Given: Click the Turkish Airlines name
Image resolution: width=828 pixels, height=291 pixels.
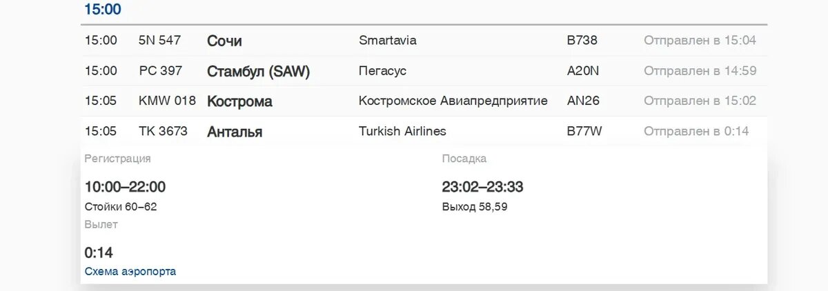Looking at the screenshot, I should click(x=402, y=131).
